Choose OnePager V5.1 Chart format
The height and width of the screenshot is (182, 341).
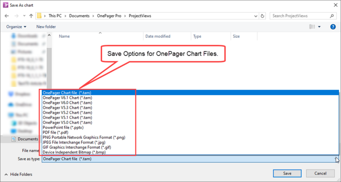pyautogui.click(x=190, y=117)
